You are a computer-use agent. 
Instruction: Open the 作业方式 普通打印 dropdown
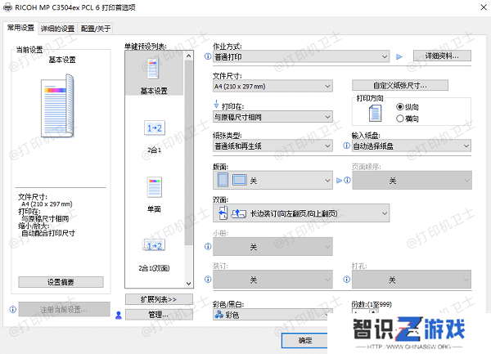pyautogui.click(x=301, y=56)
